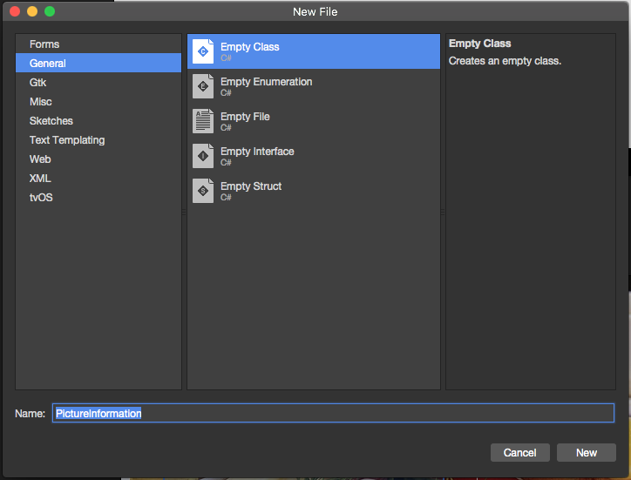631x480 pixels.
Task: Select the Sketches category
Action: pyautogui.click(x=98, y=121)
